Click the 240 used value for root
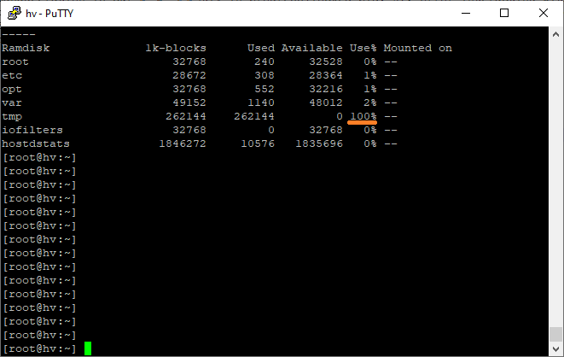 (x=265, y=61)
